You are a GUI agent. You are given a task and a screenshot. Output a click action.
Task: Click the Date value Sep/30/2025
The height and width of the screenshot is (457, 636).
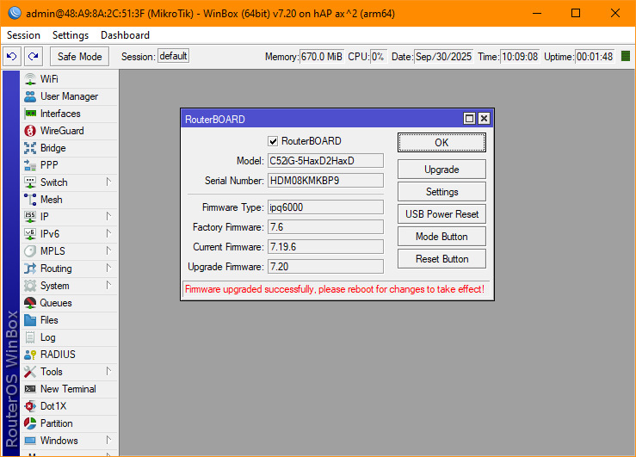click(444, 56)
